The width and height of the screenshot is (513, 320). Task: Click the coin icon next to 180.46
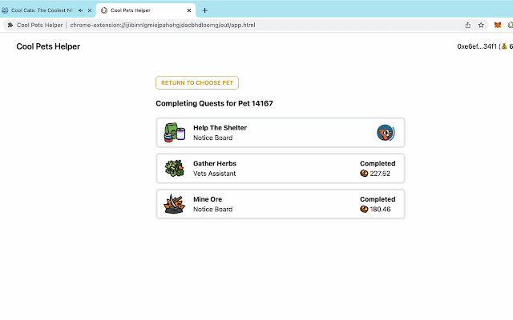pos(364,209)
